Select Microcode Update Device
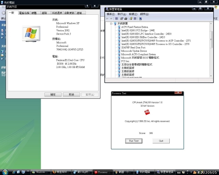Screen dimensions: 219x175 coord(134,51)
